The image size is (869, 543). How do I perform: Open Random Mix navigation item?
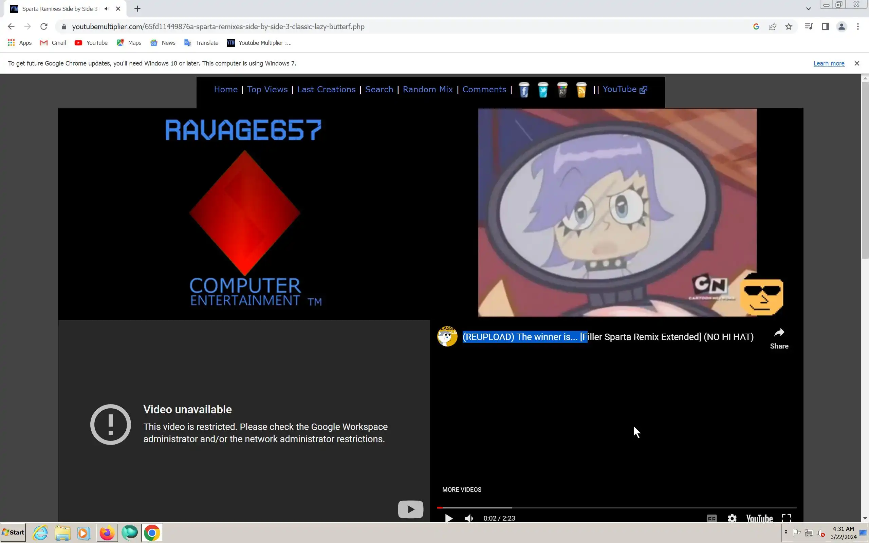[x=427, y=89]
